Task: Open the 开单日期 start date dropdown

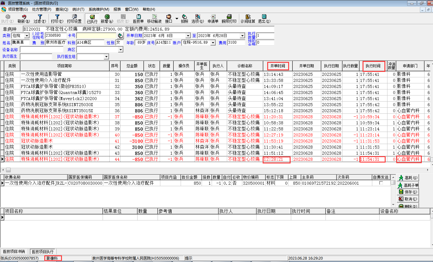Action: [188, 36]
